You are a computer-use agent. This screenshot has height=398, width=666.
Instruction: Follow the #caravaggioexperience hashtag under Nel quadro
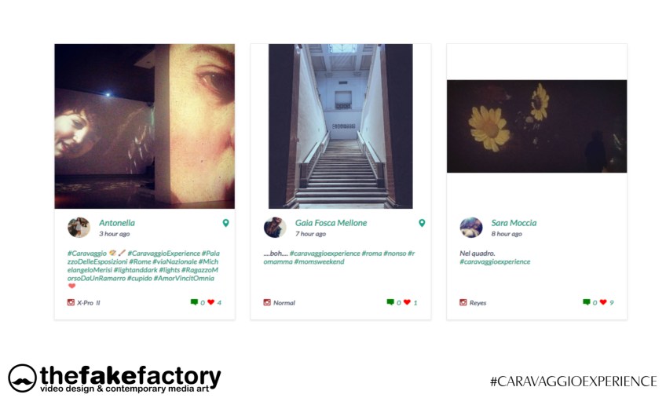[495, 261]
